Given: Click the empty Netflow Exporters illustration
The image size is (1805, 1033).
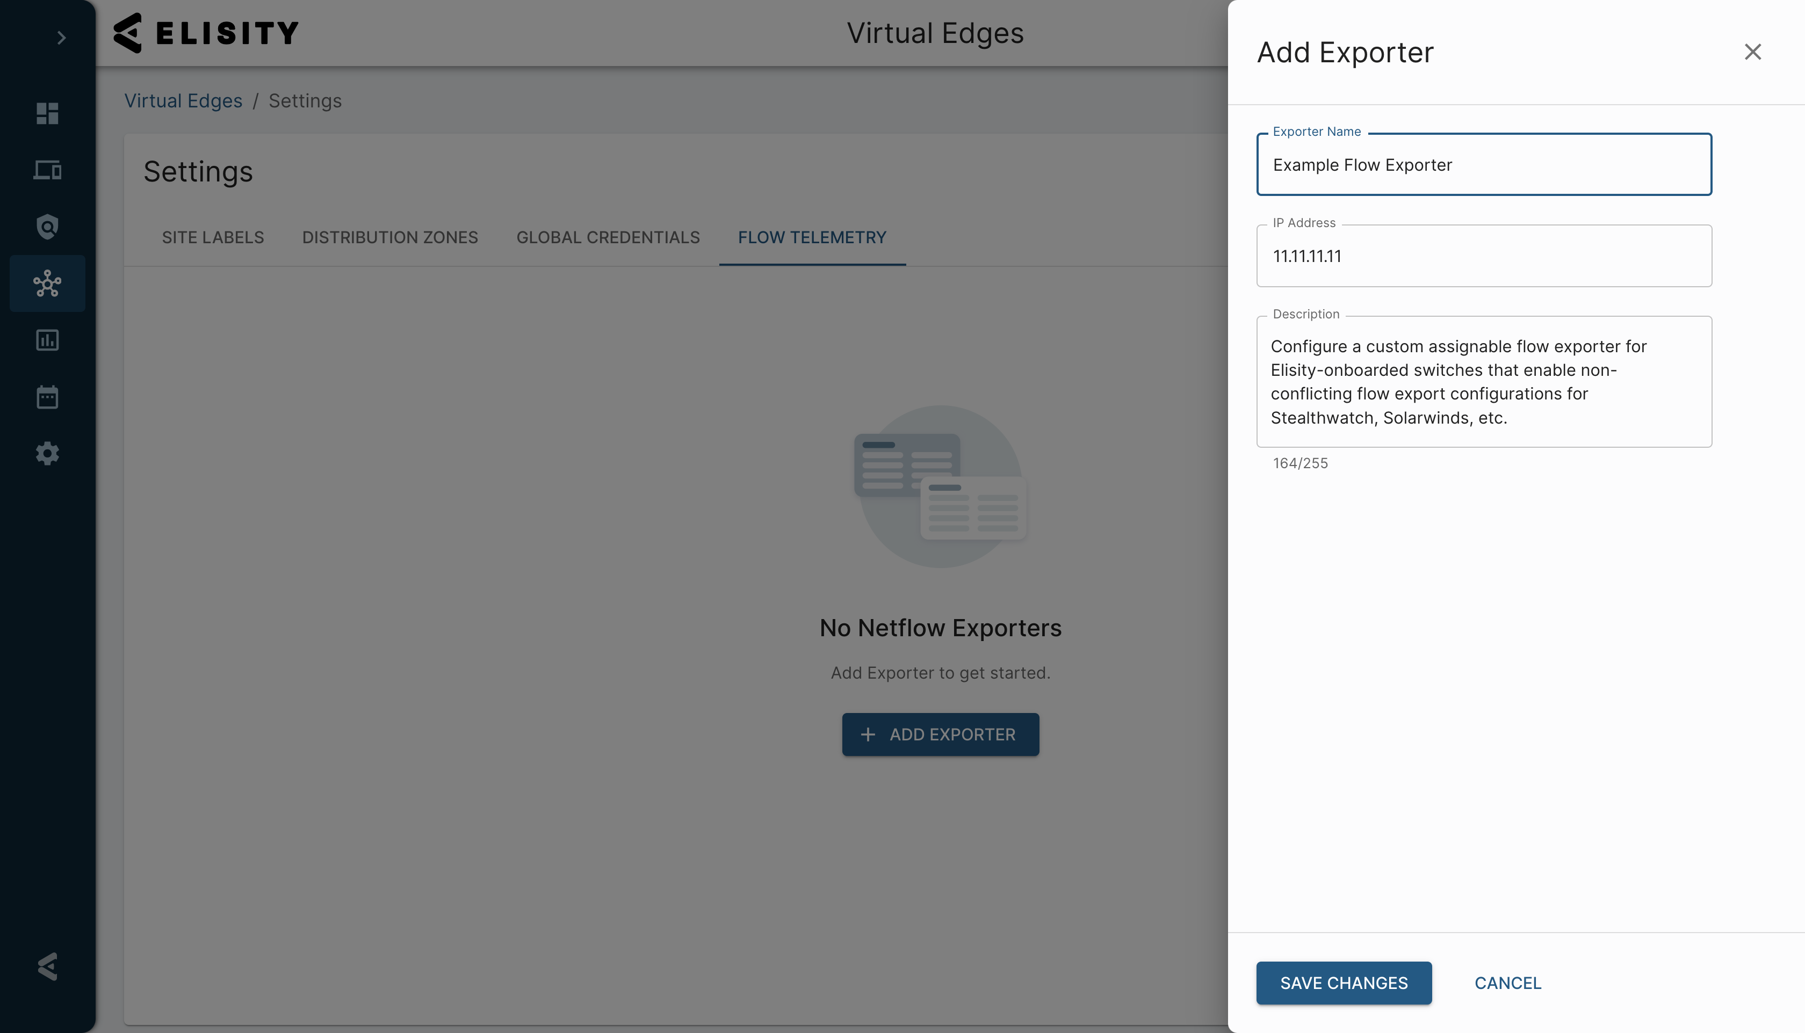Looking at the screenshot, I should [x=941, y=486].
